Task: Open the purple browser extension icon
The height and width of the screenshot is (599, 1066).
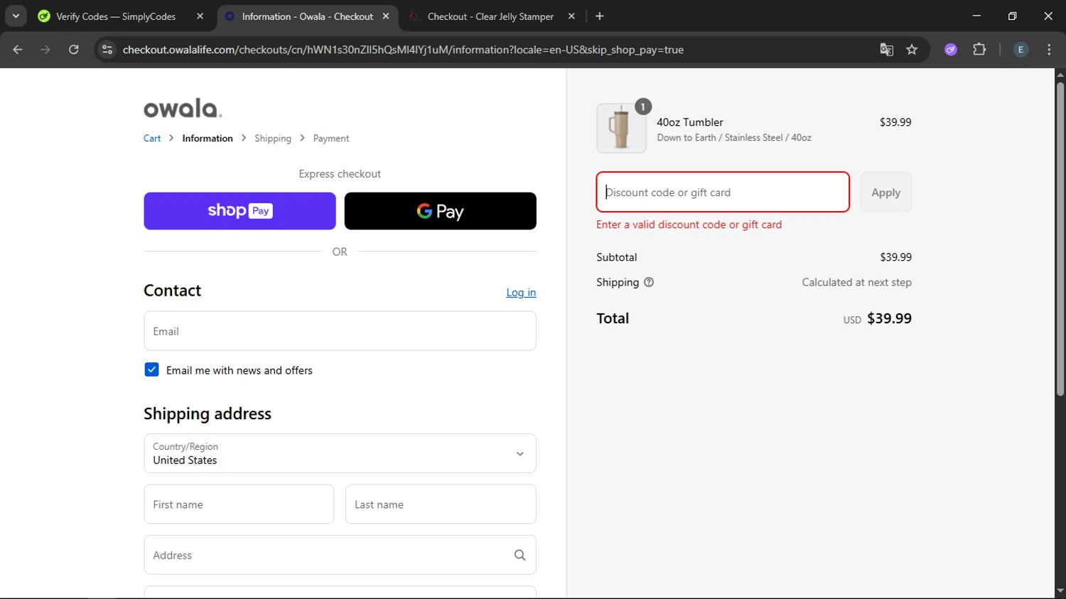Action: (951, 50)
